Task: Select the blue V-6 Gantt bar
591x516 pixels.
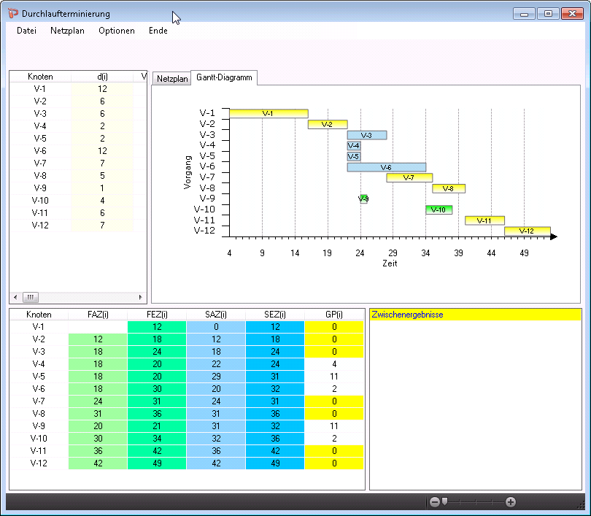Action: [386, 167]
